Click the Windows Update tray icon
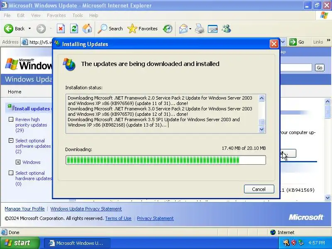Viewport: 332px width, 249px height. pyautogui.click(x=300, y=243)
